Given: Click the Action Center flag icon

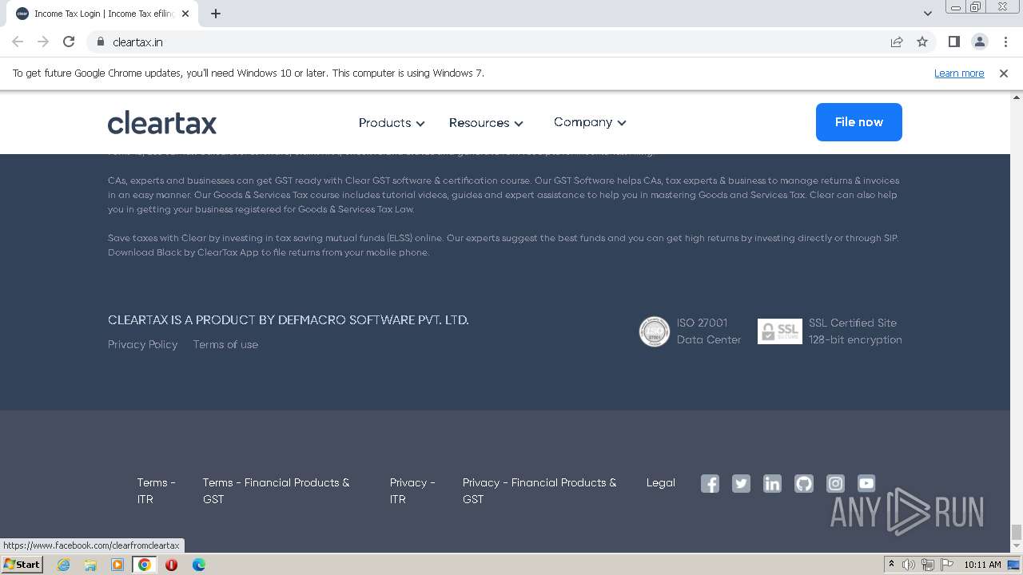Looking at the screenshot, I should 947,565.
